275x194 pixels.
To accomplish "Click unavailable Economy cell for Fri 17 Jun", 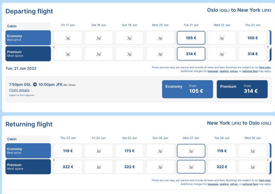I will (68, 38).
